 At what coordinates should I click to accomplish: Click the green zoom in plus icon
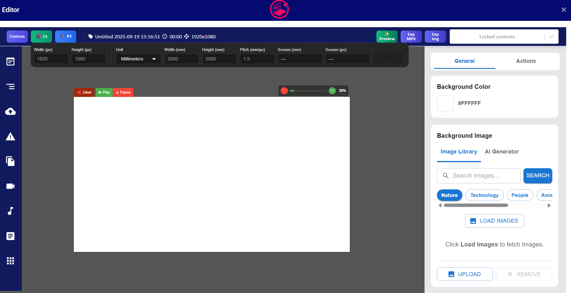[x=332, y=91]
